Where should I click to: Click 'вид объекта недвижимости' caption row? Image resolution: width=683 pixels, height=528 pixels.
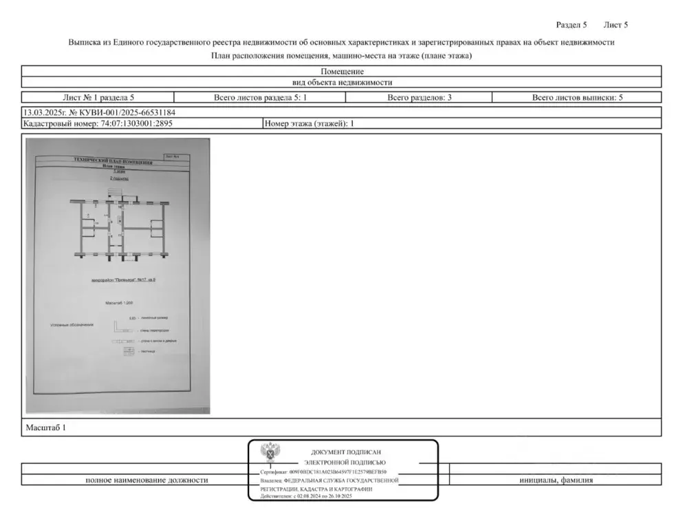[x=342, y=83]
